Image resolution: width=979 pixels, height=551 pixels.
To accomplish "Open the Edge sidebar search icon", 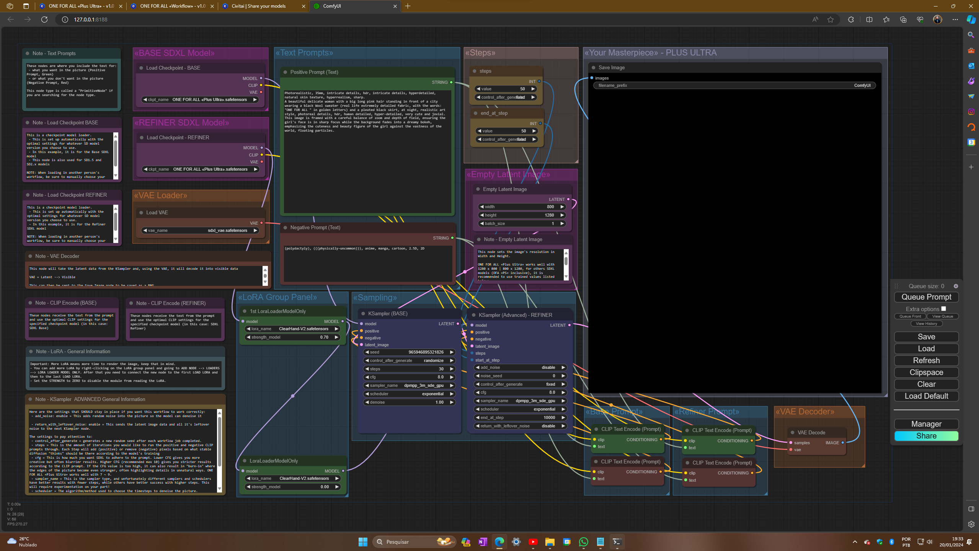I will click(971, 35).
